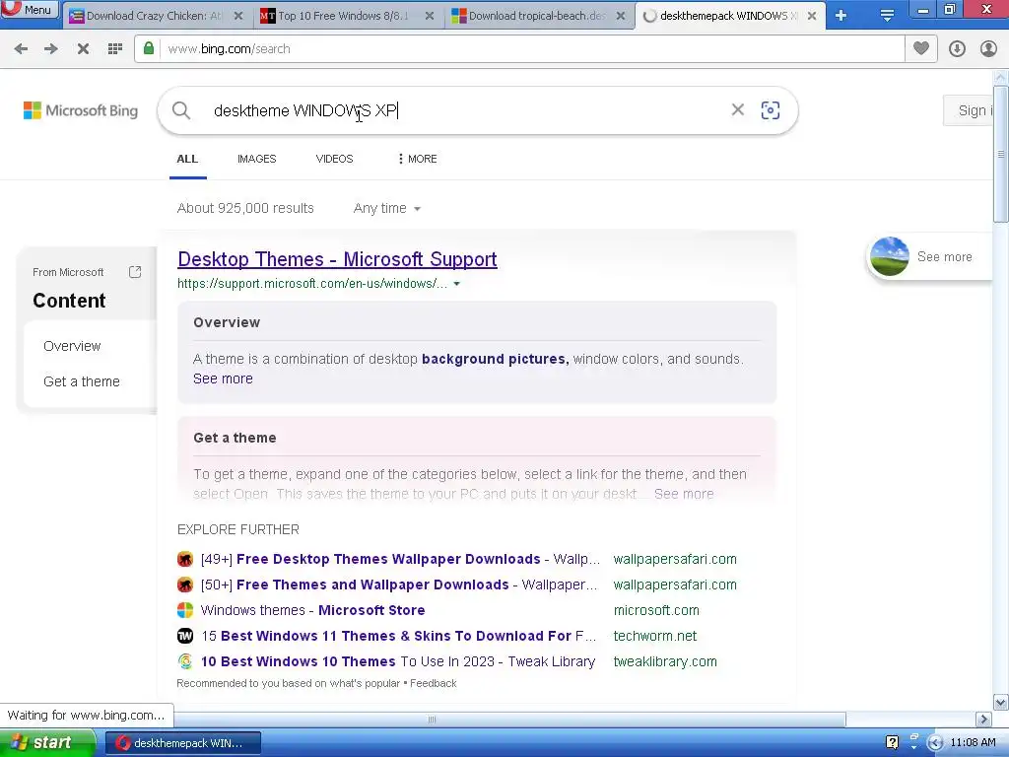Open visual search camera icon
Image resolution: width=1009 pixels, height=757 pixels.
pos(771,110)
